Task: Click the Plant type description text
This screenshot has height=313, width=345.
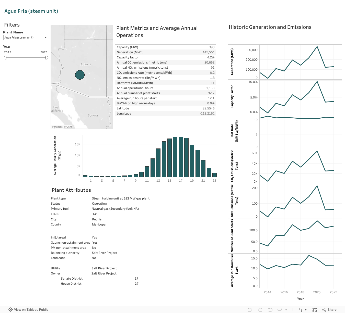Action: tap(121, 198)
